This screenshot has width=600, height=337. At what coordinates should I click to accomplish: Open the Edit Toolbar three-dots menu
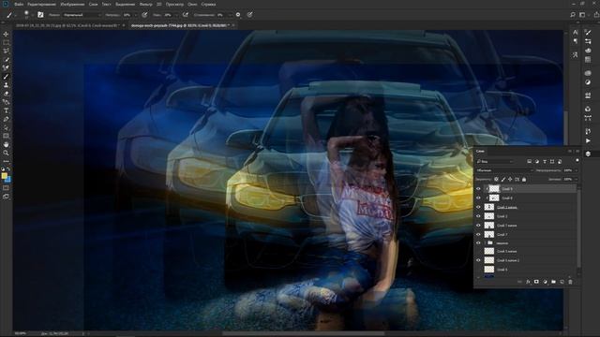[6, 161]
